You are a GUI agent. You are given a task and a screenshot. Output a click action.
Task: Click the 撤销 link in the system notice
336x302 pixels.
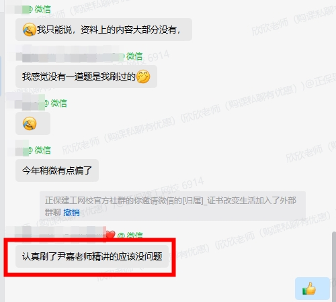[x=71, y=212]
